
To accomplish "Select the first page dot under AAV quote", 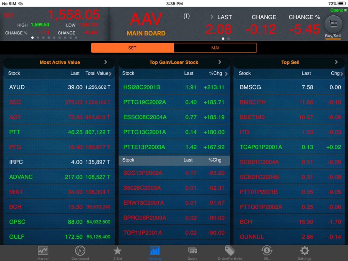I will click(x=223, y=39).
